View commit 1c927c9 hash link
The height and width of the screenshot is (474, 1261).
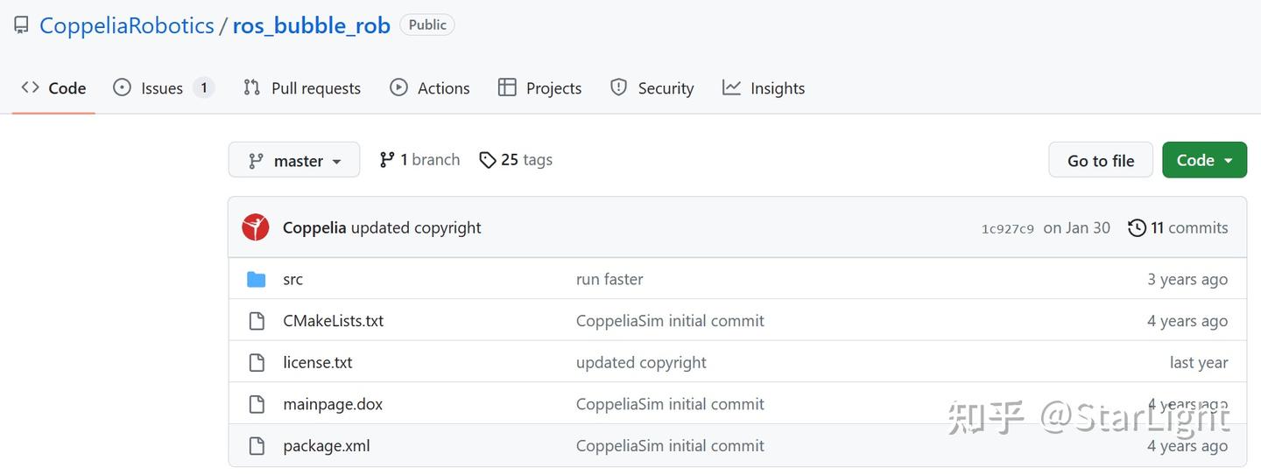point(1007,229)
